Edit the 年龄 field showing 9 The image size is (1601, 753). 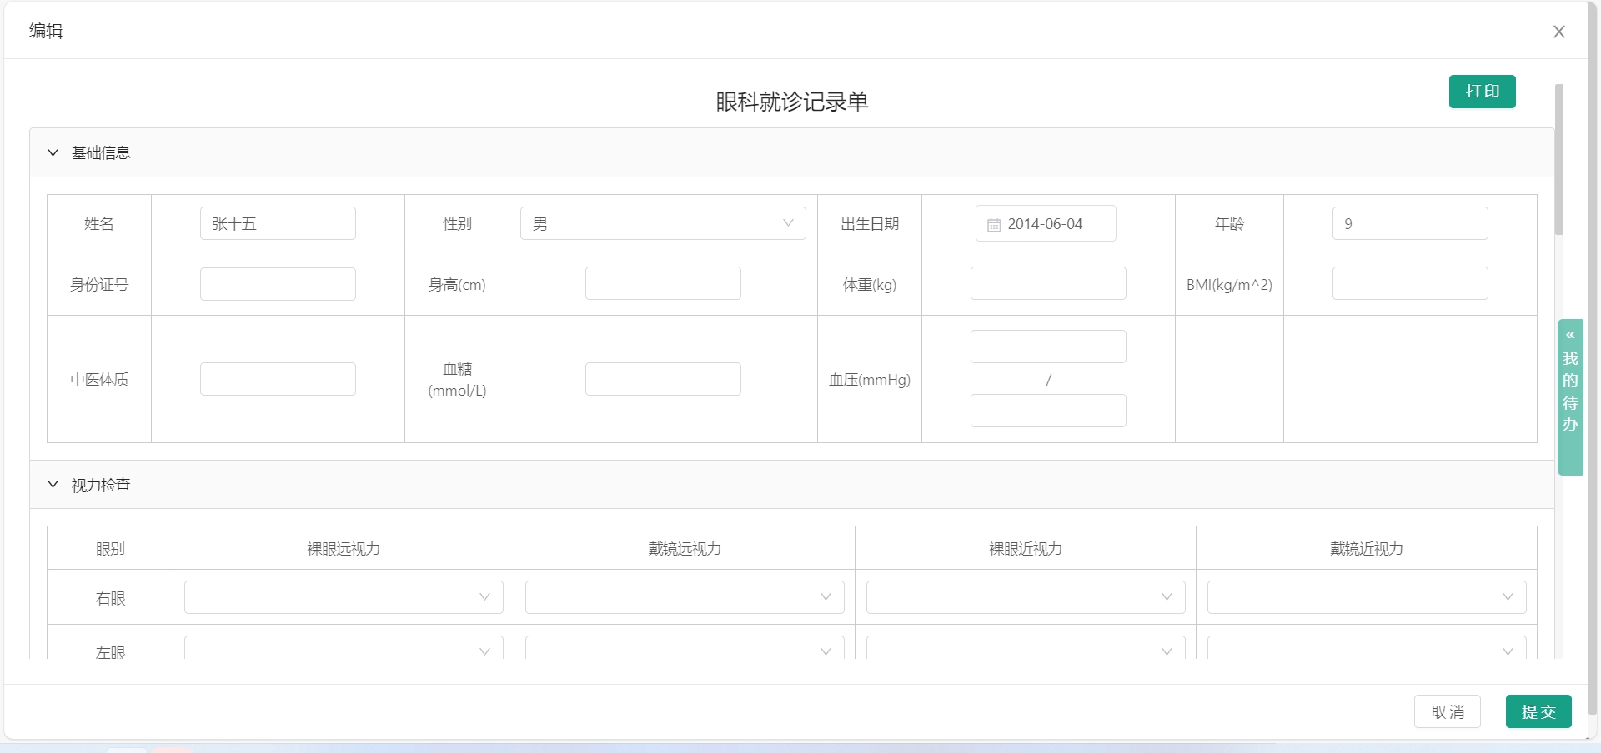(x=1410, y=223)
